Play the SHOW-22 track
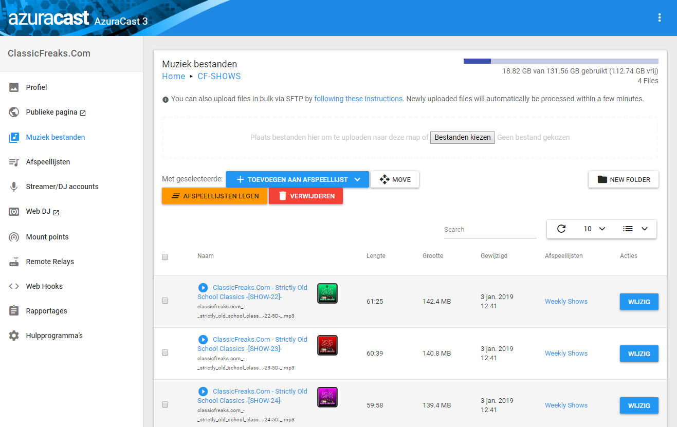The image size is (677, 427). coord(203,288)
